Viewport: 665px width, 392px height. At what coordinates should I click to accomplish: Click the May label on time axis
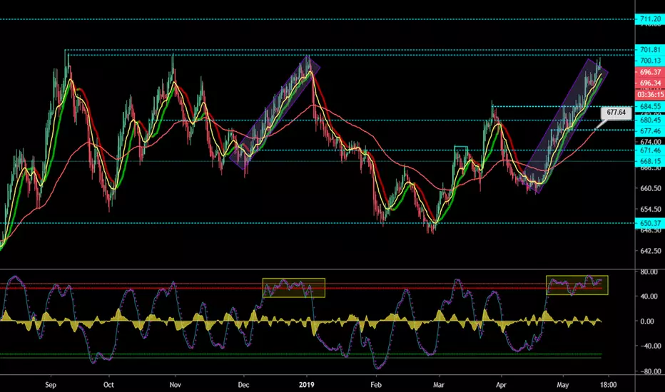coord(563,385)
